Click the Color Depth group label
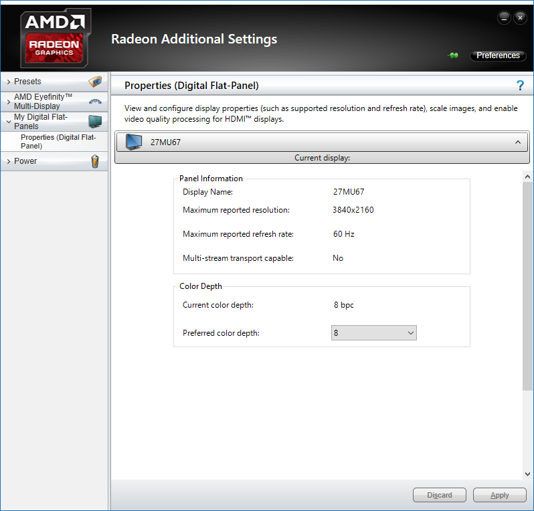This screenshot has height=511, width=534. pyautogui.click(x=201, y=286)
